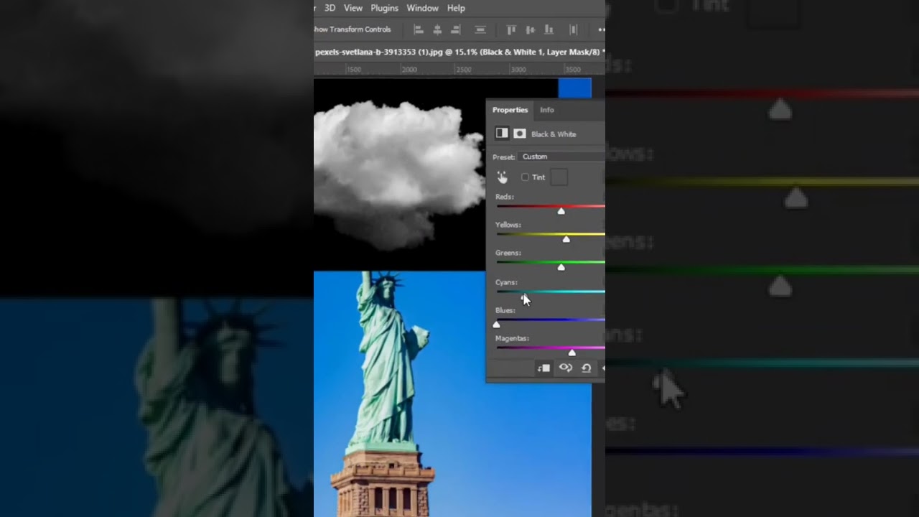
Task: Click the Align vertical centers icon
Action: tap(530, 29)
